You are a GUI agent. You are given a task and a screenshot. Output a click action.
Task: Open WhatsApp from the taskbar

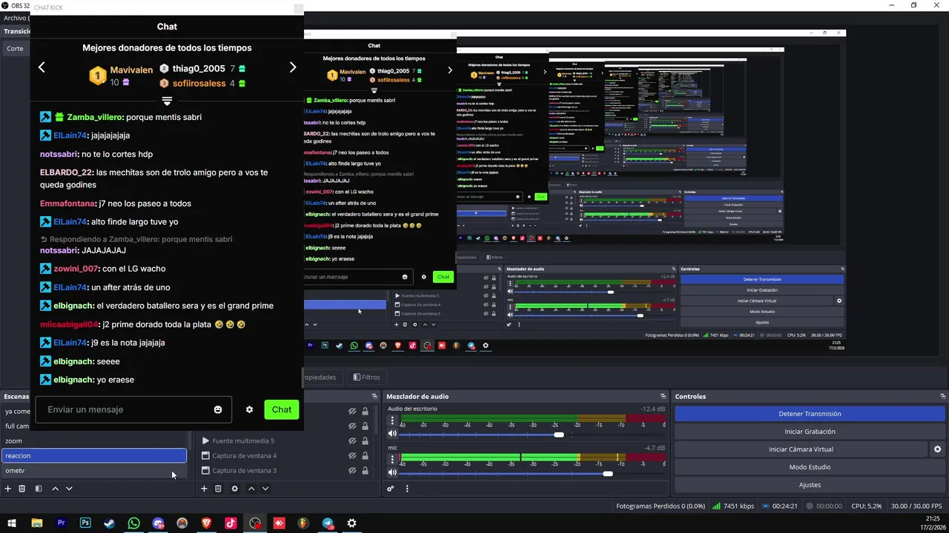click(133, 523)
